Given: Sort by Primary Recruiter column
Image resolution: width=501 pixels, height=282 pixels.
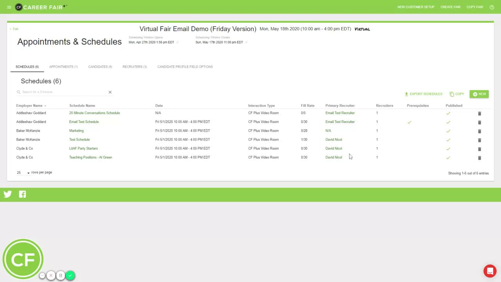Looking at the screenshot, I should coord(340,106).
